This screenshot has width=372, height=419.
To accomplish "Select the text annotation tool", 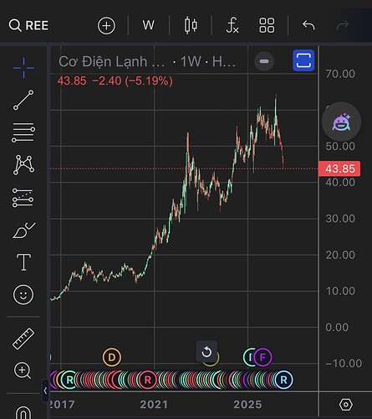I will pyautogui.click(x=23, y=262).
